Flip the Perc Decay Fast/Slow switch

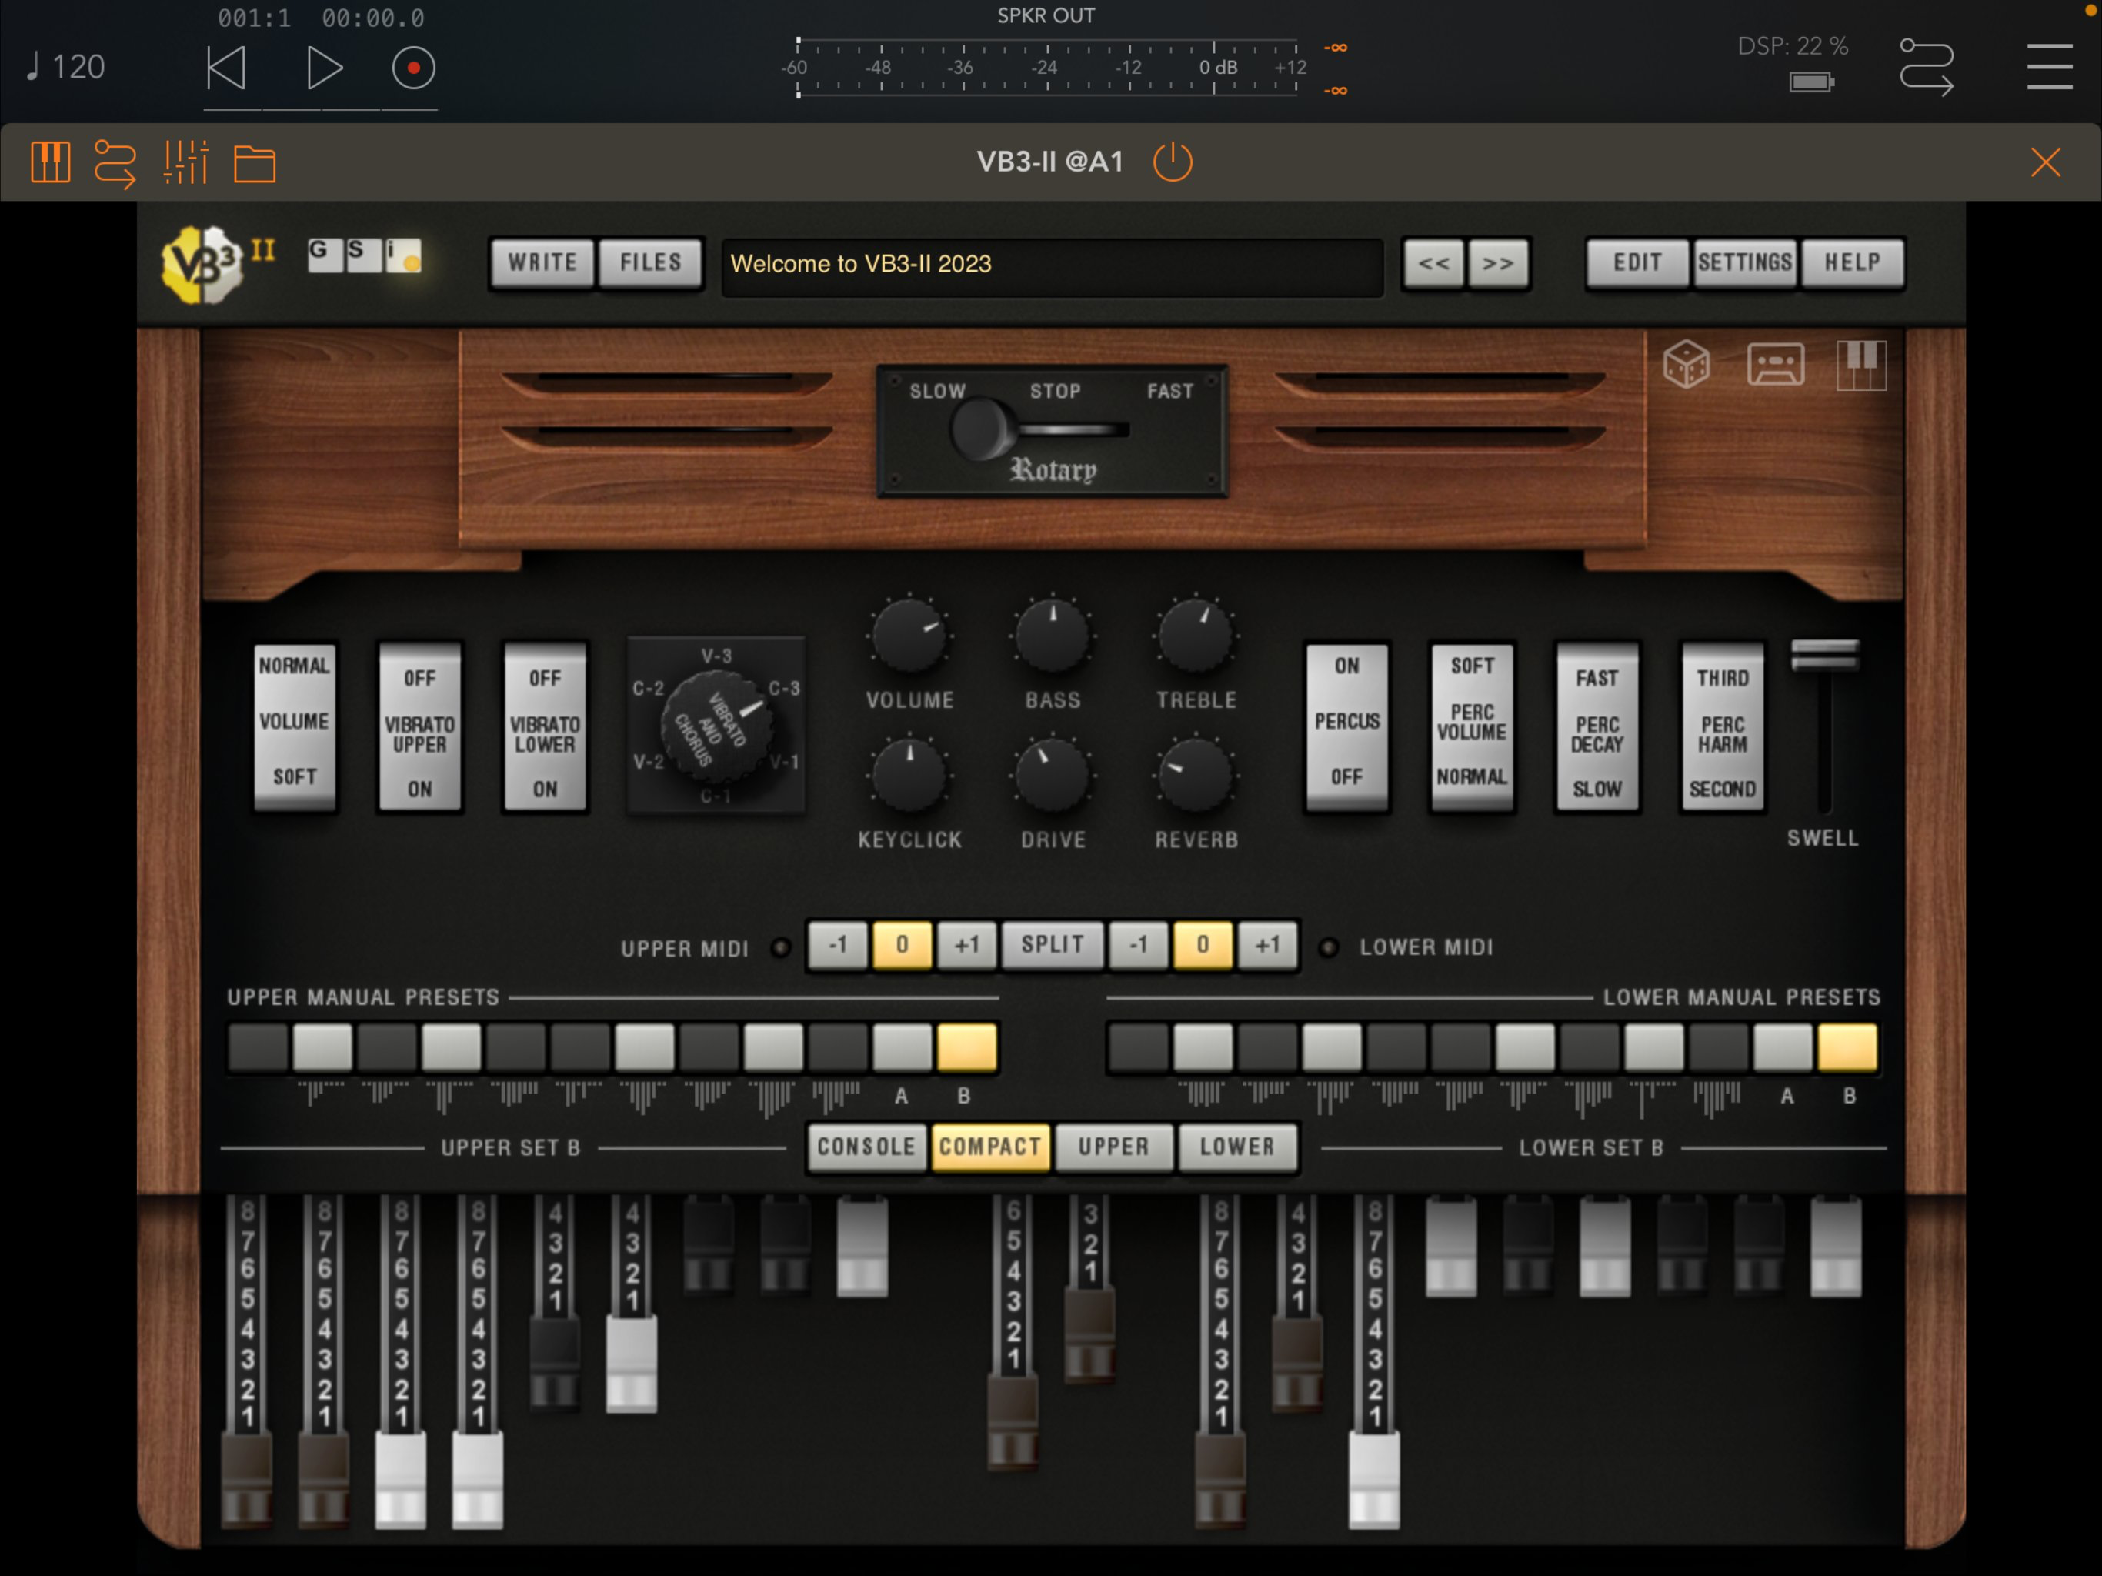[1597, 728]
